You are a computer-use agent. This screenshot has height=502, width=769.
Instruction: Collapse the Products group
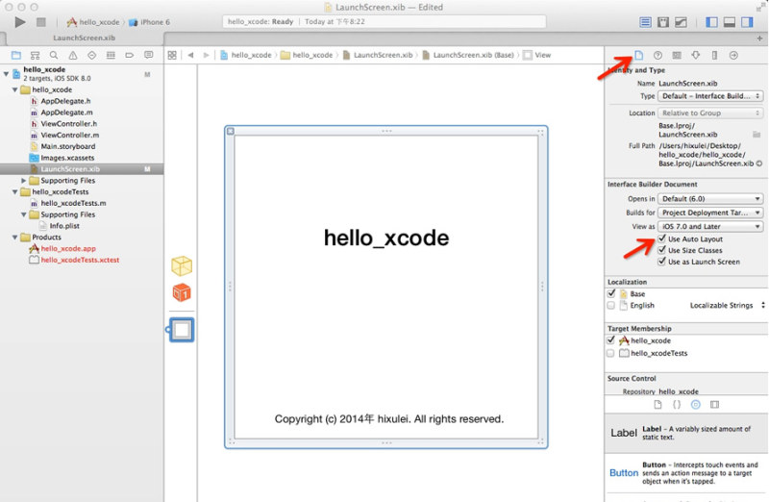pyautogui.click(x=14, y=237)
